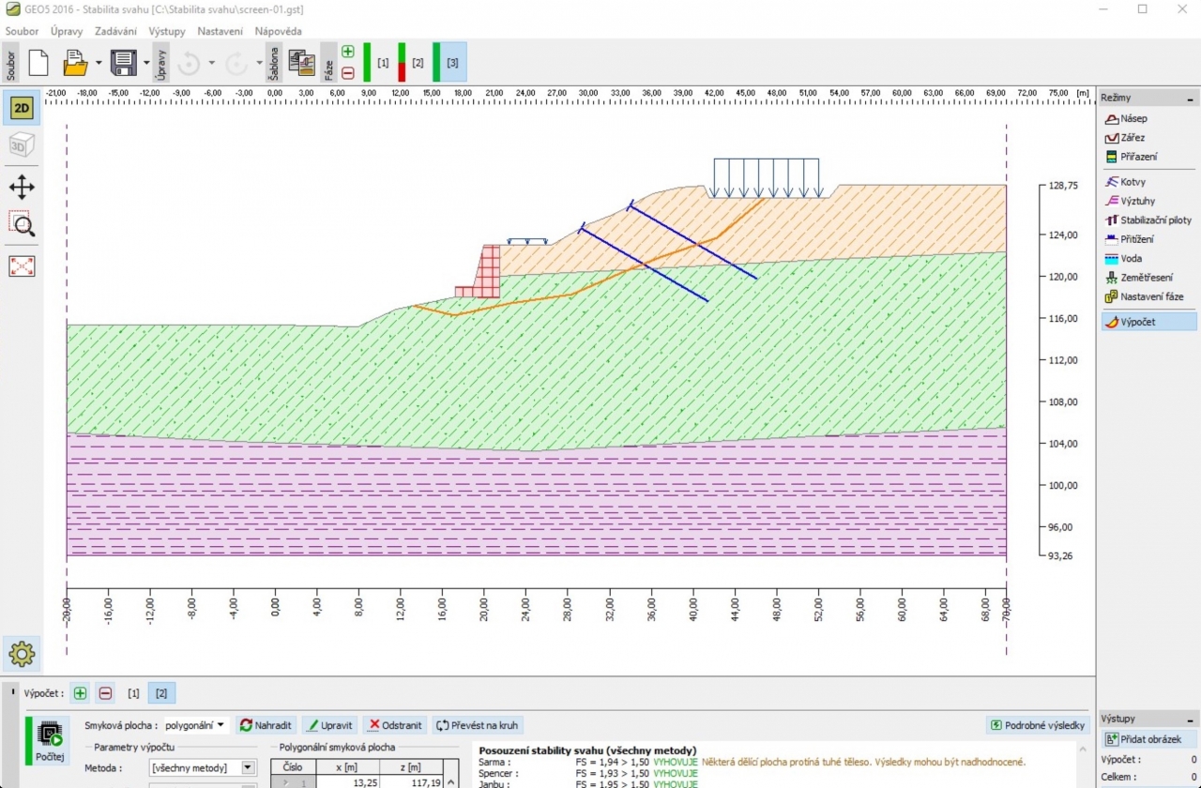Expand the Metoda všechny metody dropdown
1201x788 pixels.
tap(248, 767)
